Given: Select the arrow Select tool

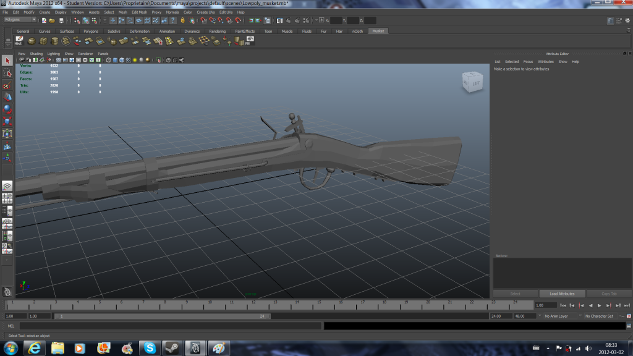Looking at the screenshot, I should 7,61.
